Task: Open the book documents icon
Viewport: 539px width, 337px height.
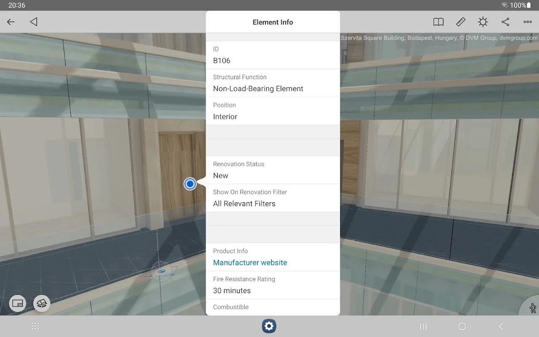Action: 438,22
